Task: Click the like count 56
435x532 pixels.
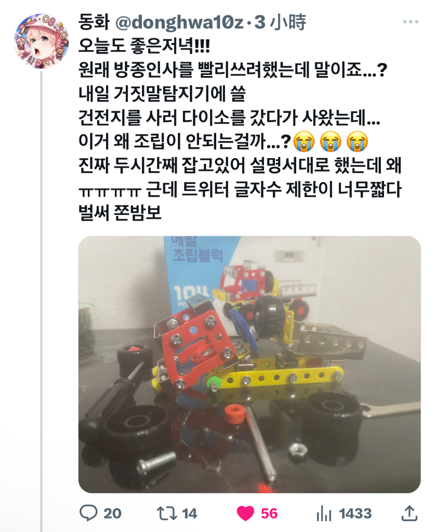Action: (269, 513)
